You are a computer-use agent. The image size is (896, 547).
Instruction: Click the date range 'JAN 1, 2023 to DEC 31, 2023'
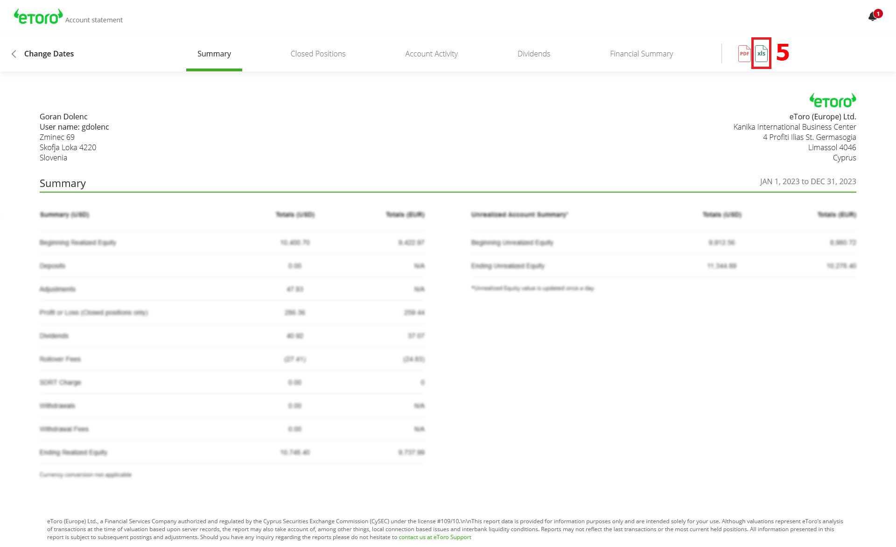tap(808, 181)
